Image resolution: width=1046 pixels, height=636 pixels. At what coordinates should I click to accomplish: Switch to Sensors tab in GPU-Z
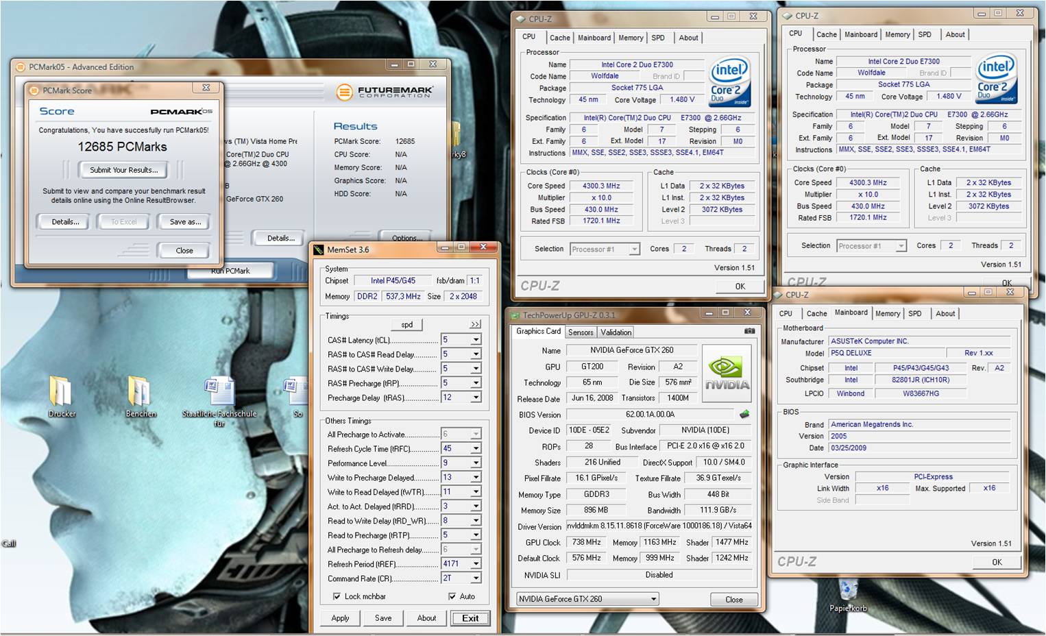581,332
